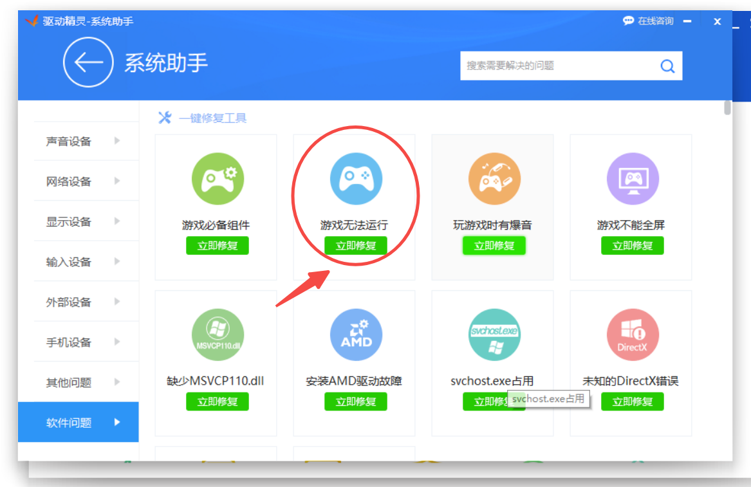Select the green 游戏必备组件 gamepad icon
This screenshot has width=751, height=487.
tap(218, 179)
